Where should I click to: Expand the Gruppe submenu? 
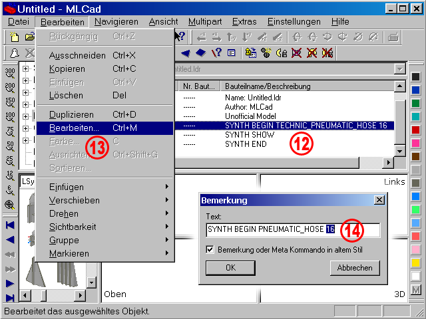(x=105, y=240)
